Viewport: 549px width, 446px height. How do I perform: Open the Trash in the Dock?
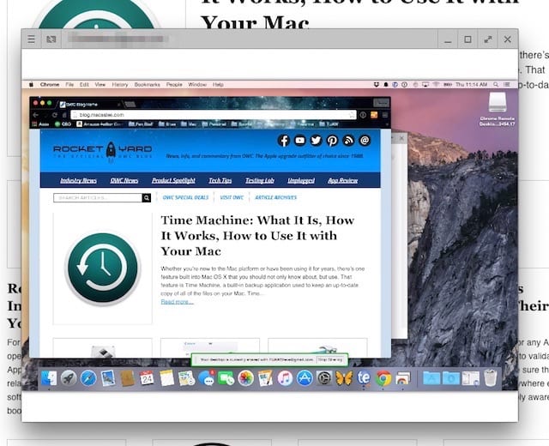[x=491, y=378]
